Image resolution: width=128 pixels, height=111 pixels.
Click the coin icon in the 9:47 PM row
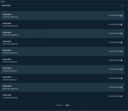pyautogui.click(x=121, y=43)
